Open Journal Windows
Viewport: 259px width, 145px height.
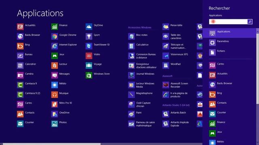[132, 75]
